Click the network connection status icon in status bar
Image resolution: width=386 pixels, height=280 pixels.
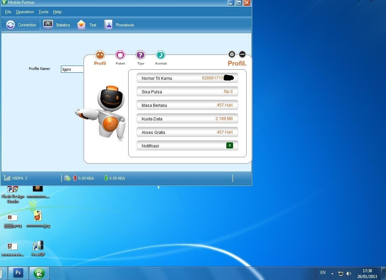tap(67, 178)
